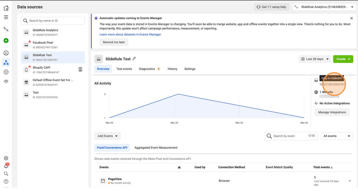Open the help question mark icon

click(x=6, y=181)
